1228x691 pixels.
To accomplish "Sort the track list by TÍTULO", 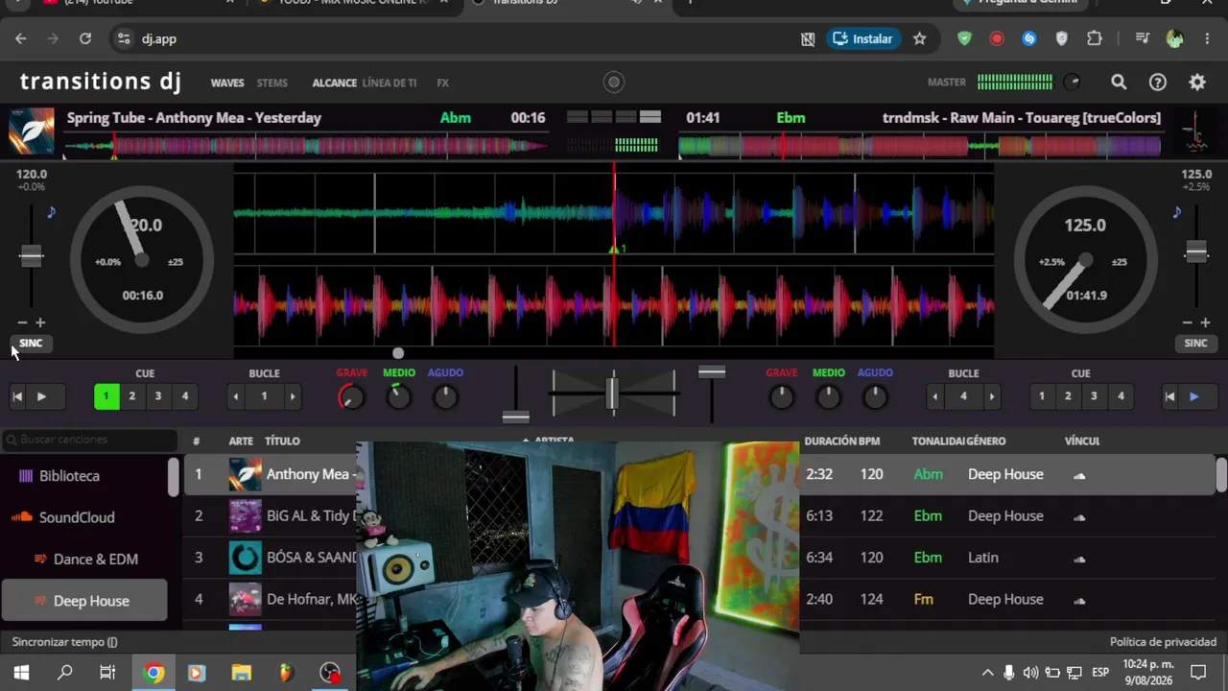I will click(283, 441).
